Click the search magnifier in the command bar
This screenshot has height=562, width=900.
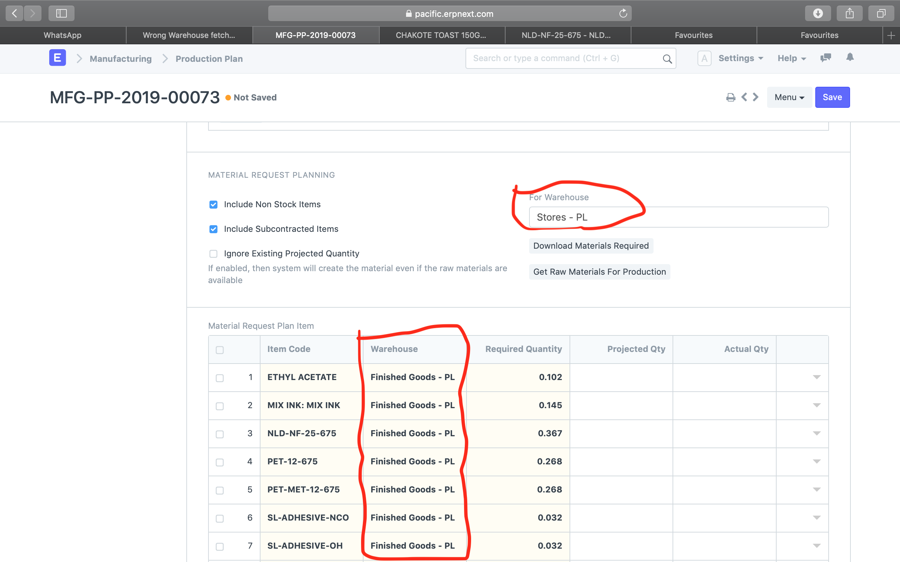[667, 58]
